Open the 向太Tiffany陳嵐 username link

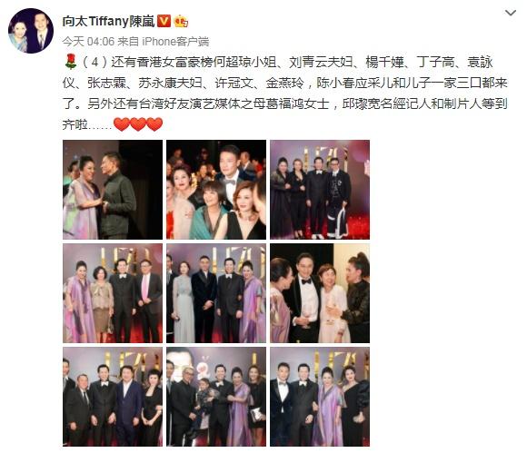click(x=108, y=21)
